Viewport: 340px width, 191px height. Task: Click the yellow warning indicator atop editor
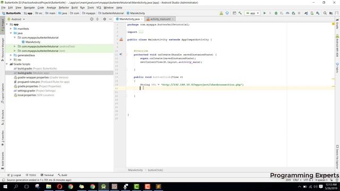pos(333,24)
